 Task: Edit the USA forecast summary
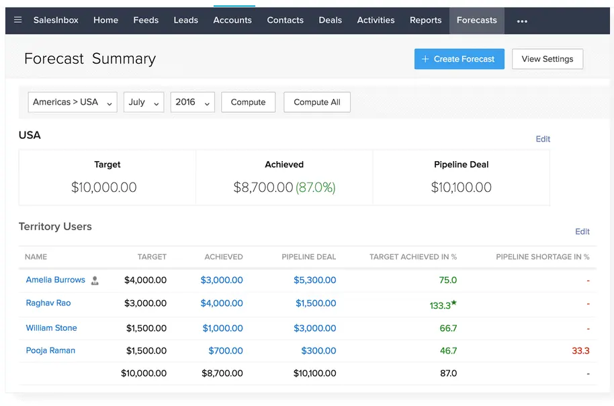click(543, 139)
